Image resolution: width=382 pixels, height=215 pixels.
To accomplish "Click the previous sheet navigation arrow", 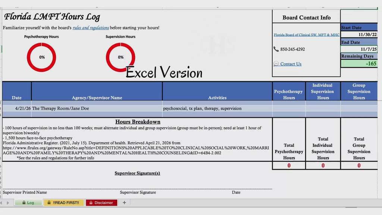I will tap(1, 203).
